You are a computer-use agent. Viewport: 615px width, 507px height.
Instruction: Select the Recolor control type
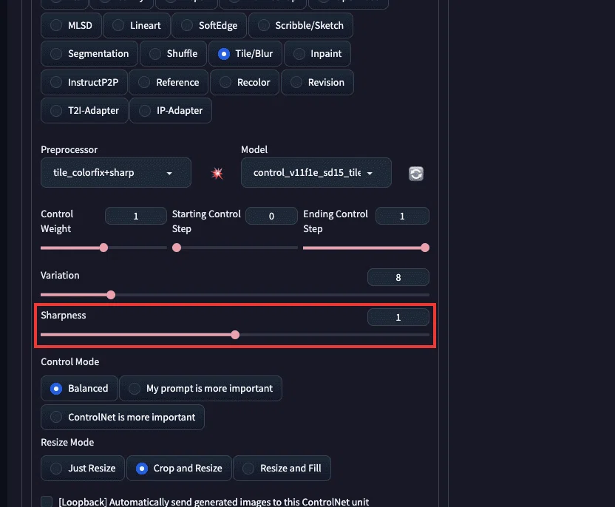tap(245, 82)
